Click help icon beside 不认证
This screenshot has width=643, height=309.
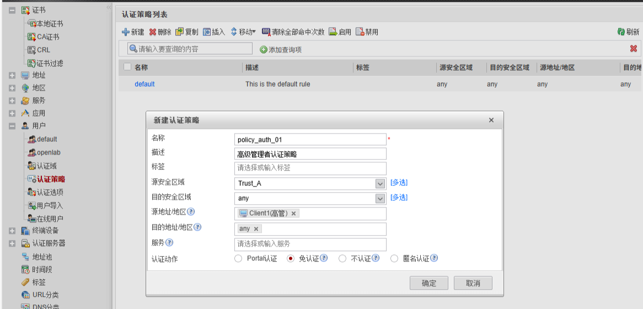point(375,258)
